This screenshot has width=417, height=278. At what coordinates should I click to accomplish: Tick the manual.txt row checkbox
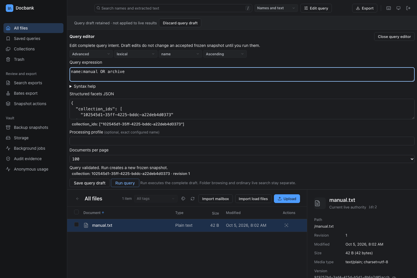(x=76, y=224)
